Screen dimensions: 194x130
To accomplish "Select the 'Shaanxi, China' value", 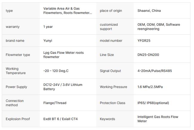I will click(149, 11).
